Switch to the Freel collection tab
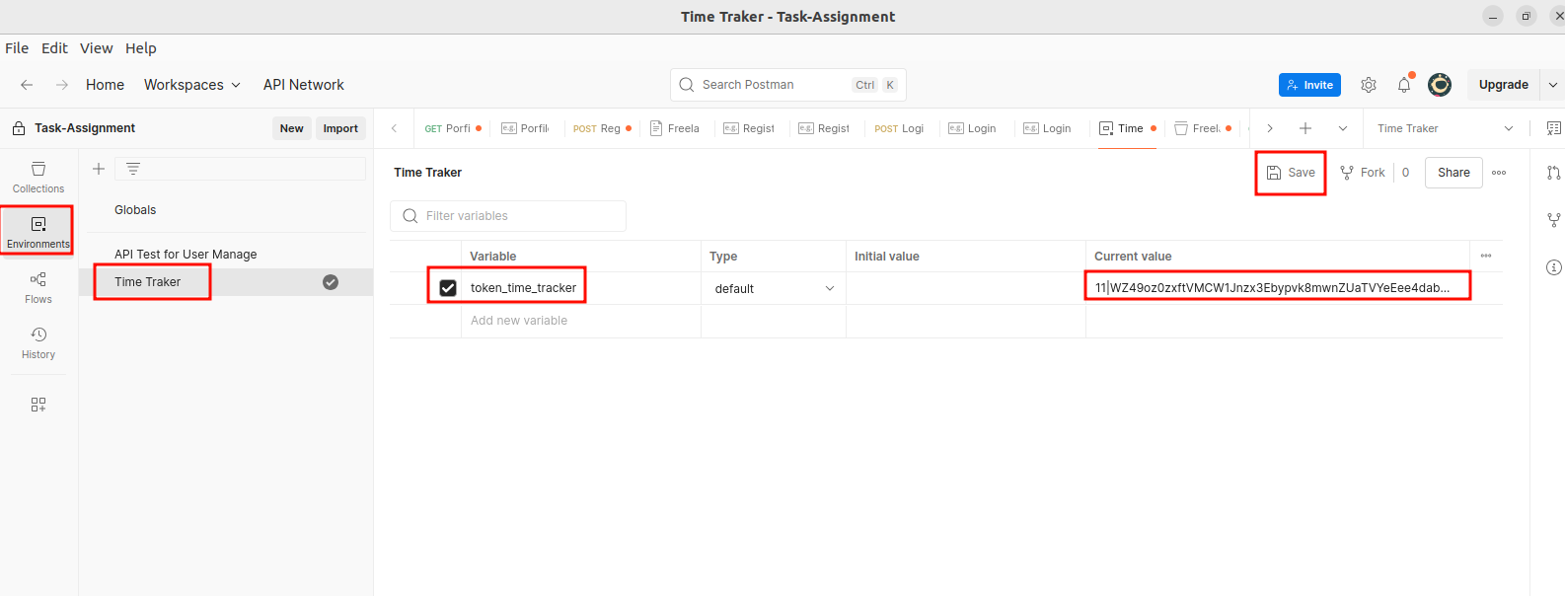 click(x=1202, y=128)
